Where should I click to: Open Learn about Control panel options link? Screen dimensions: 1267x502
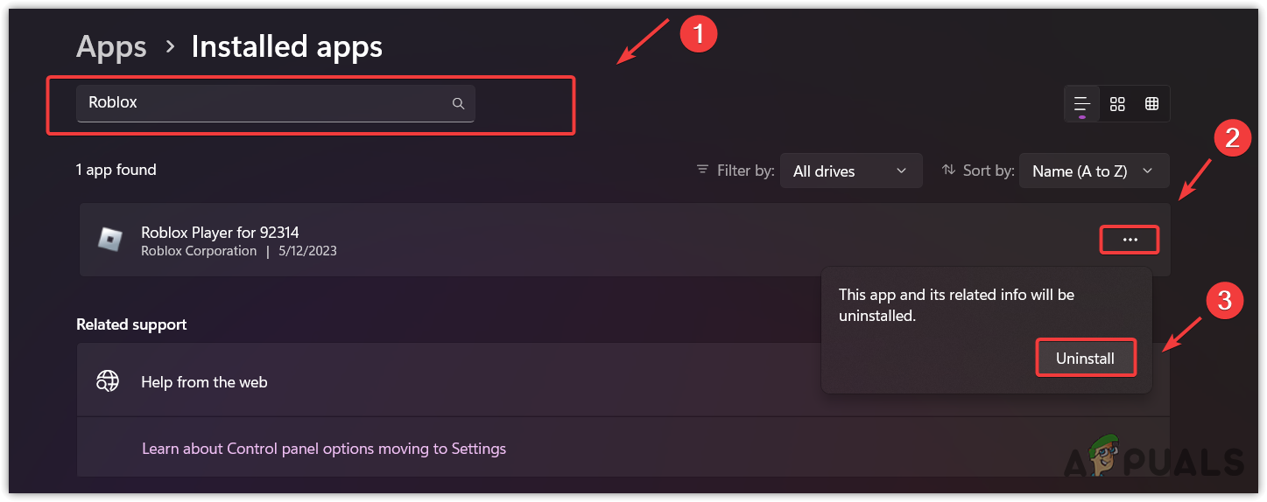click(324, 449)
